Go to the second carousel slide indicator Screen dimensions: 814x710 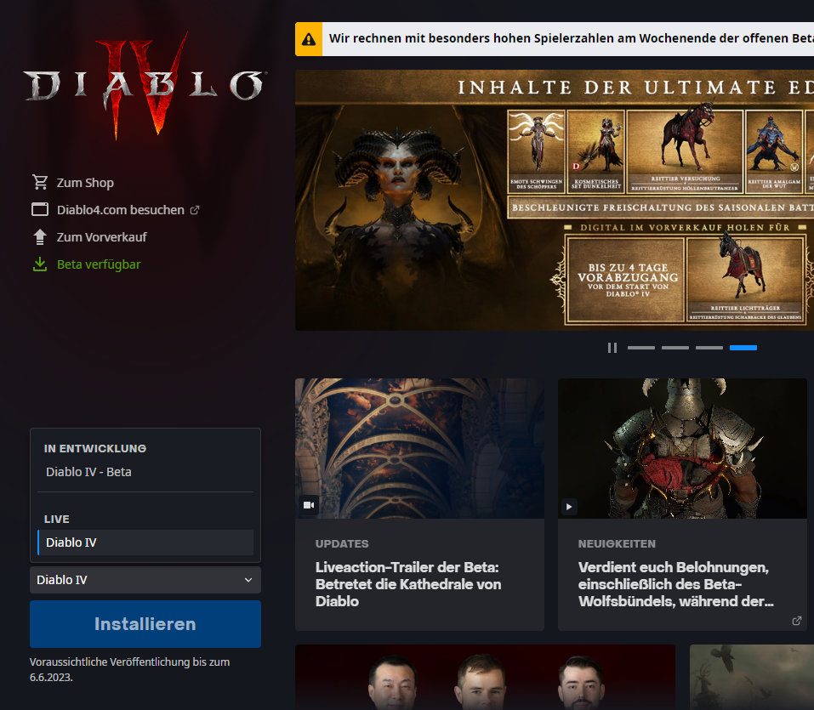(x=675, y=348)
